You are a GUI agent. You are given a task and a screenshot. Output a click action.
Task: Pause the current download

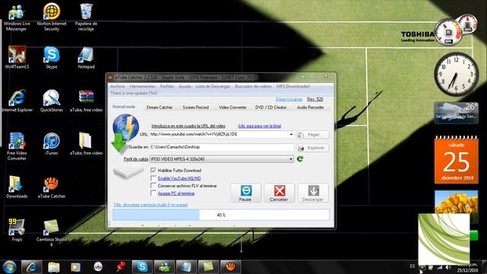246,193
